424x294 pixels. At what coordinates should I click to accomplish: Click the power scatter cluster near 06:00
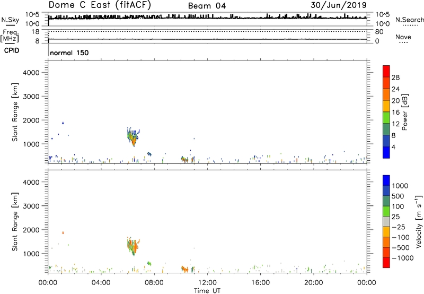point(133,137)
